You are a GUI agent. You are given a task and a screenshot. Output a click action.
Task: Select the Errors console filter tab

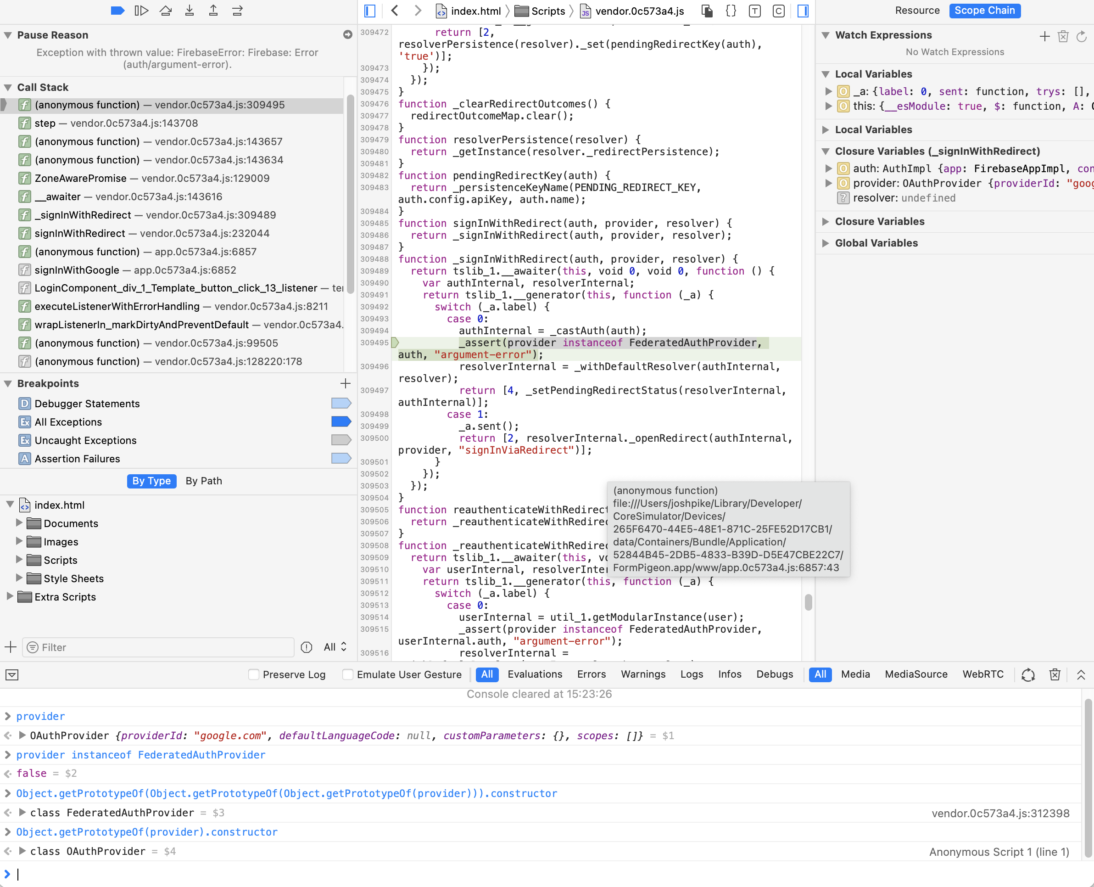pyautogui.click(x=591, y=674)
